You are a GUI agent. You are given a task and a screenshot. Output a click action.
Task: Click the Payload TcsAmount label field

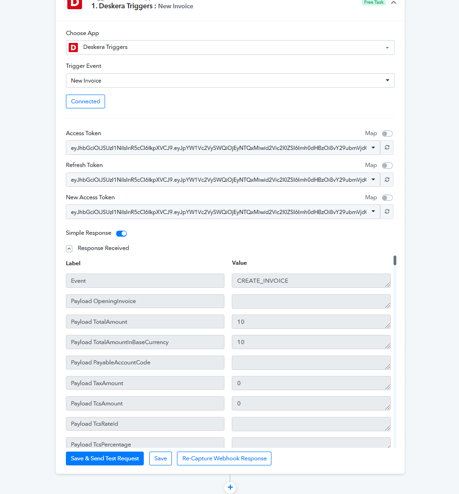[x=145, y=404]
